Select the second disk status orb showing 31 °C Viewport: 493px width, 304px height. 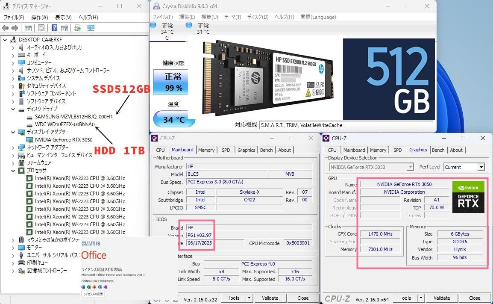coord(189,25)
